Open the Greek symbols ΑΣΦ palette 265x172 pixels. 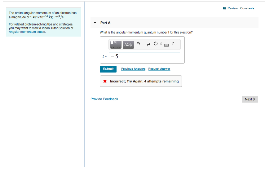coord(128,45)
